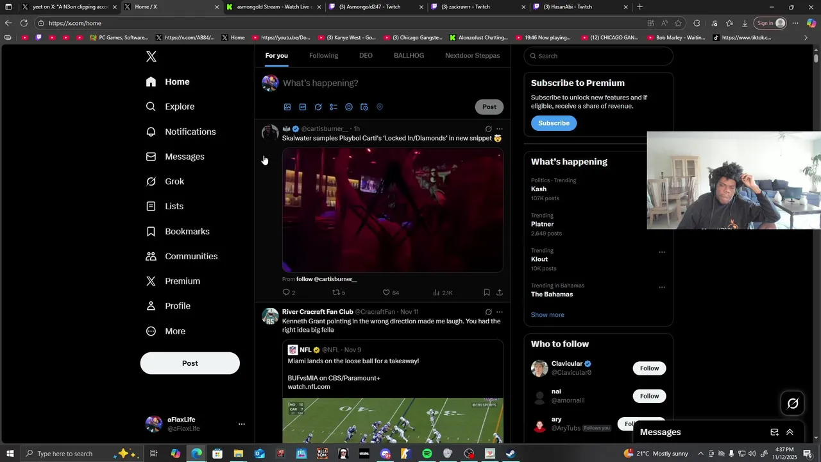
Task: Open Windows Start menu
Action: coord(10,454)
